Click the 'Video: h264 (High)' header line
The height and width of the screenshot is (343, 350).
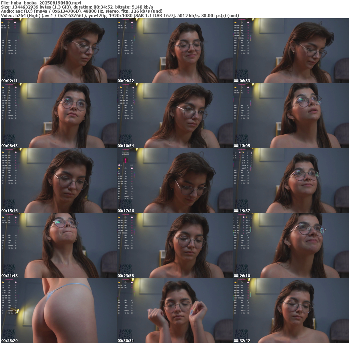point(120,16)
